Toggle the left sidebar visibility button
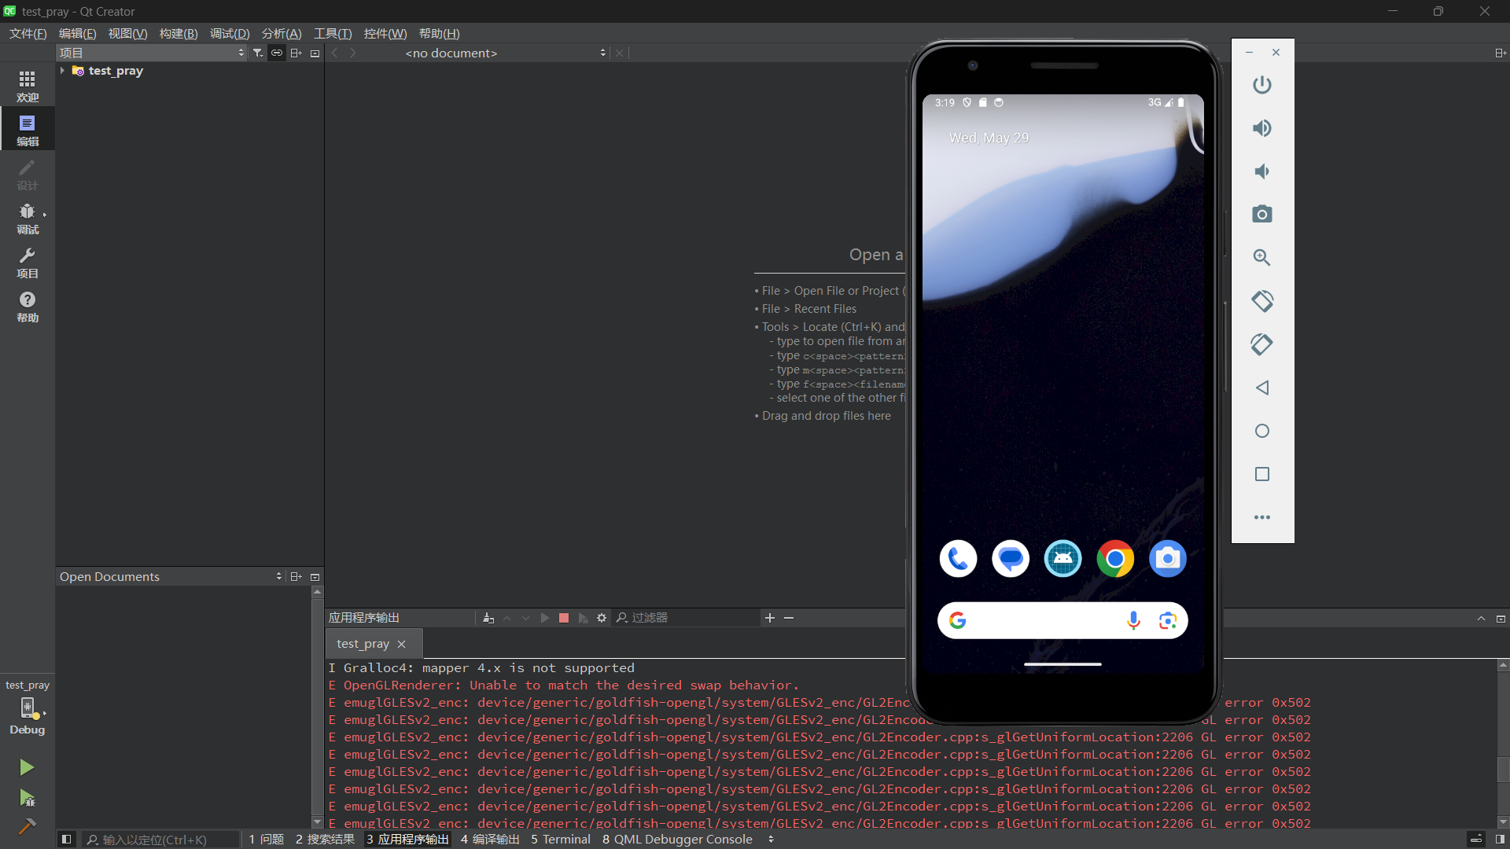 point(66,839)
